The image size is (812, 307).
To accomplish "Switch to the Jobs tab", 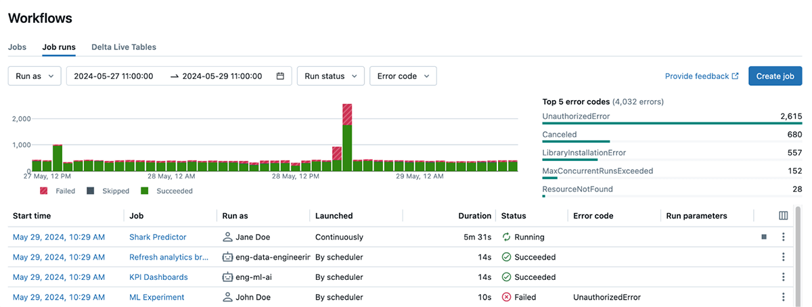I will pos(18,47).
